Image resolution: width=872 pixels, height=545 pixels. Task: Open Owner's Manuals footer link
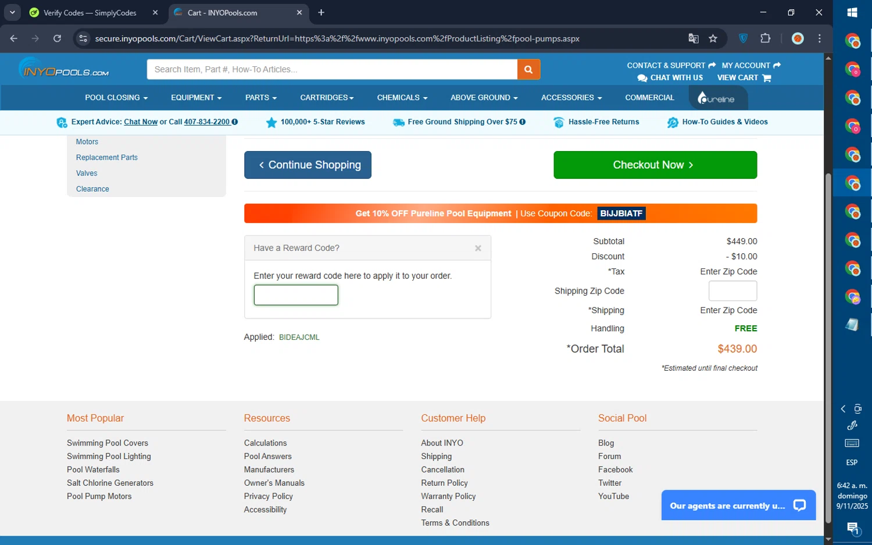274,483
